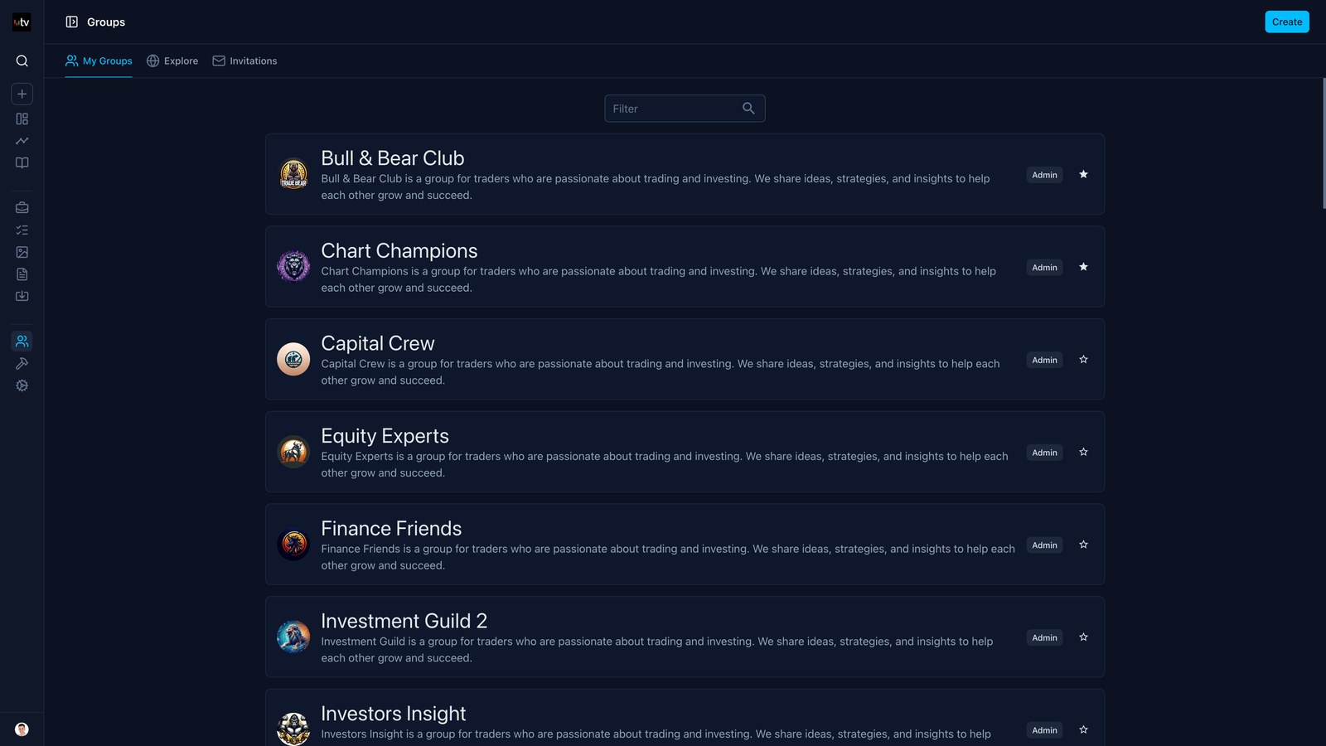Click the Filter input field

click(685, 109)
